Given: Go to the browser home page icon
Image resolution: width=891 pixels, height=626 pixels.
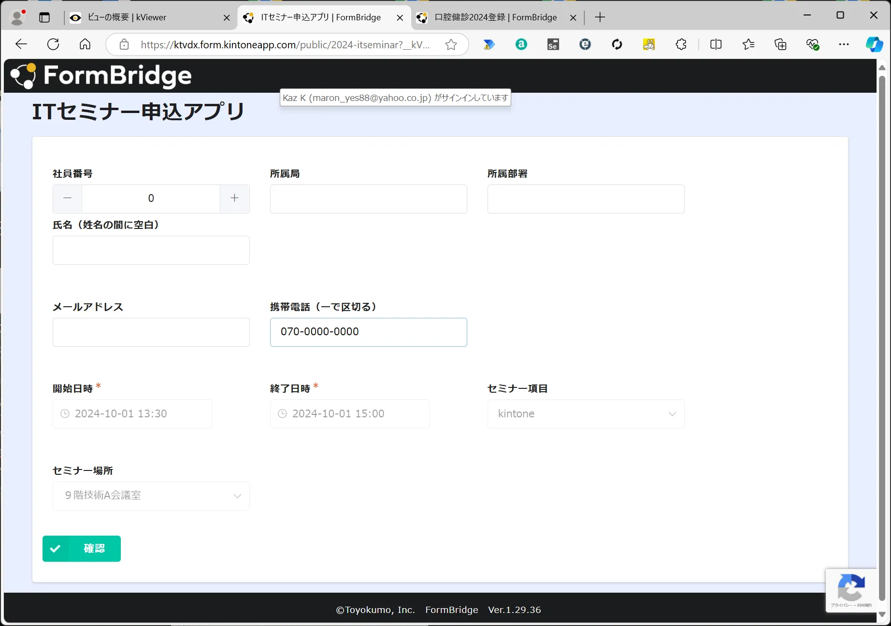Looking at the screenshot, I should [x=85, y=44].
